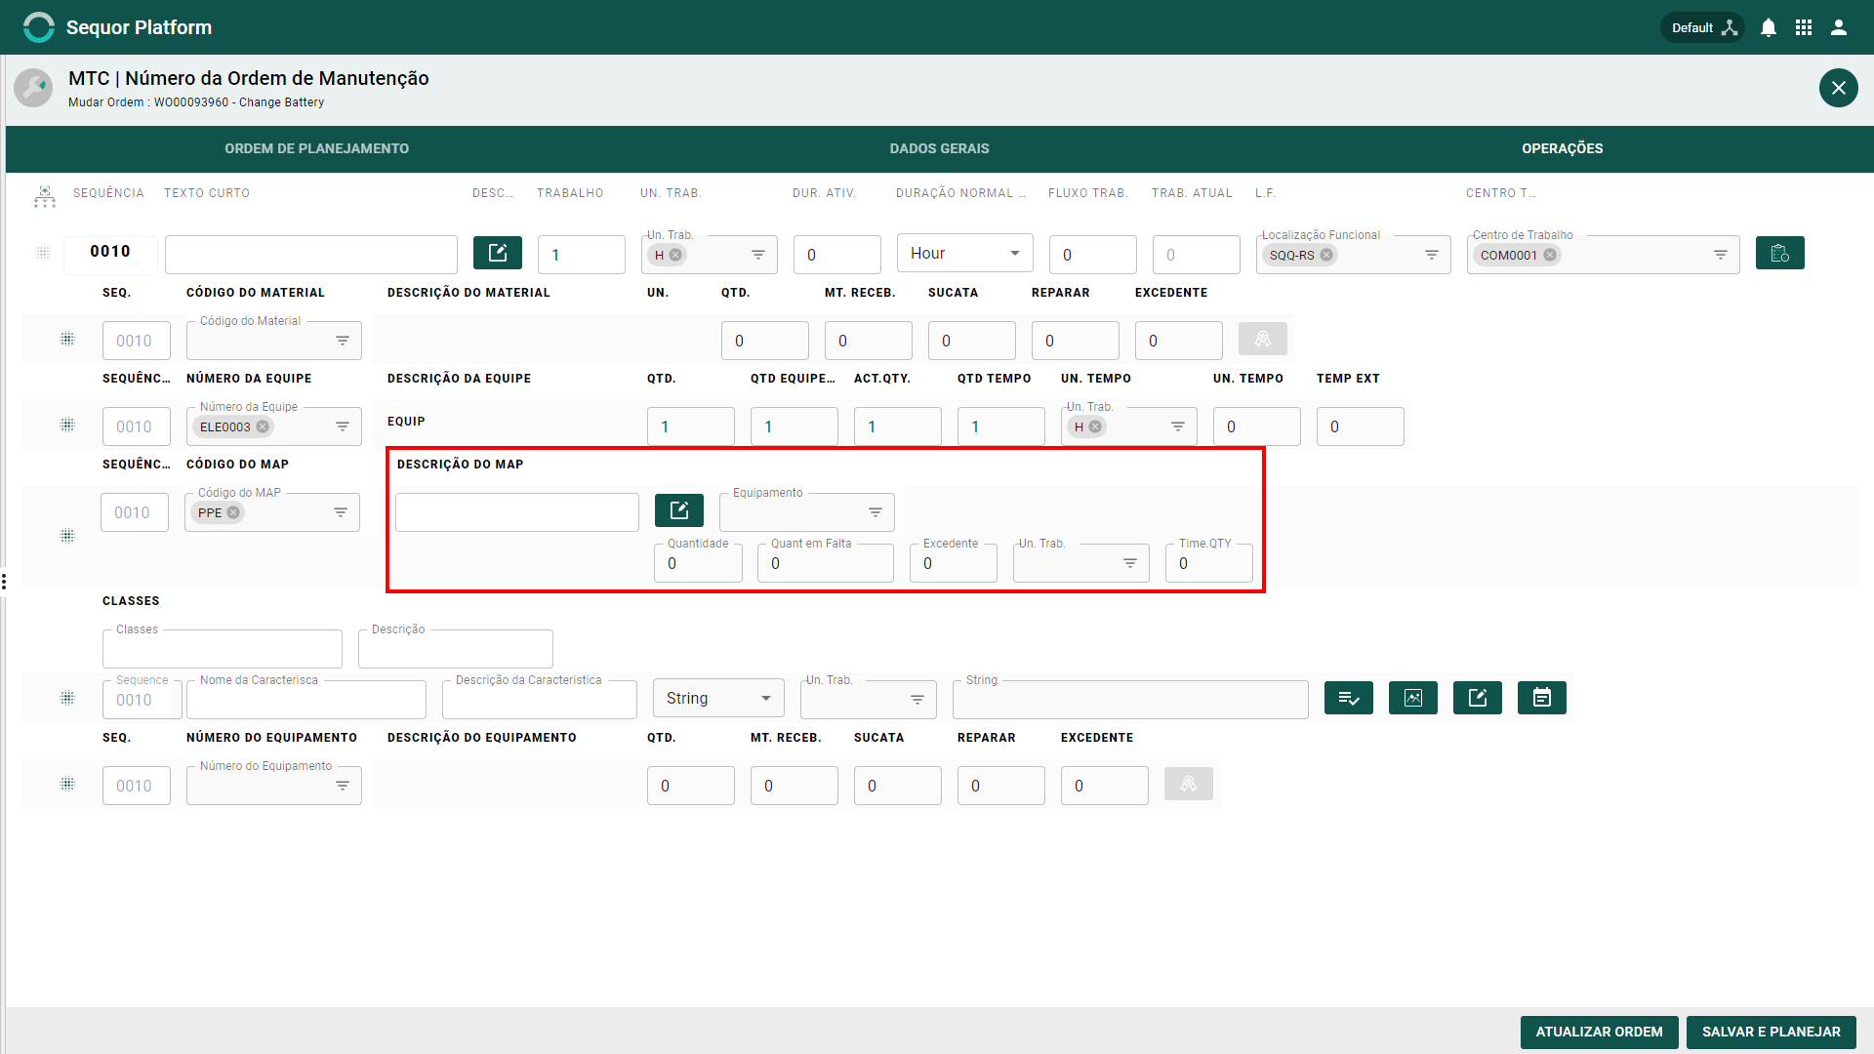Image resolution: width=1874 pixels, height=1054 pixels.
Task: Click the wrench order icon
Action: click(x=33, y=88)
